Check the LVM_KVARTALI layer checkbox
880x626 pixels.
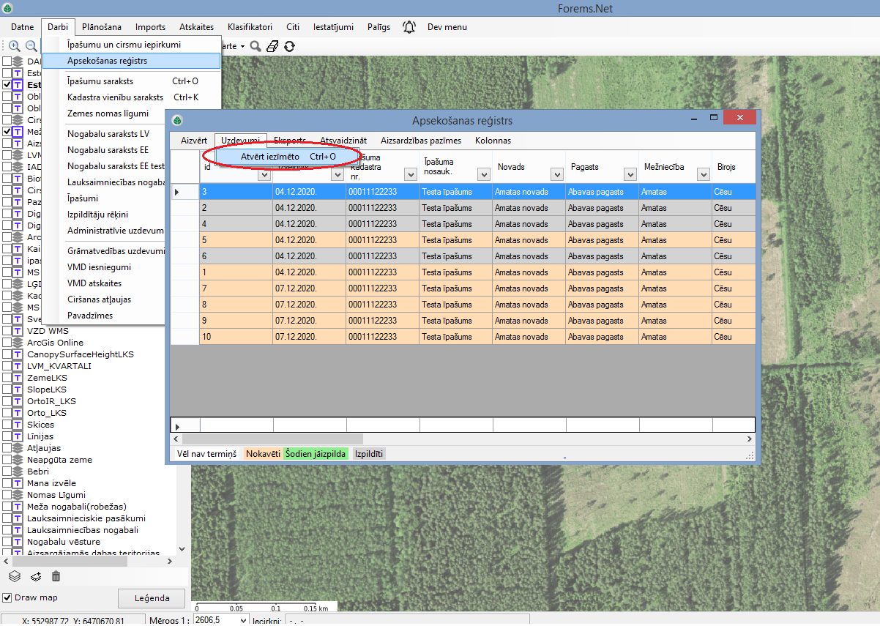[7, 366]
